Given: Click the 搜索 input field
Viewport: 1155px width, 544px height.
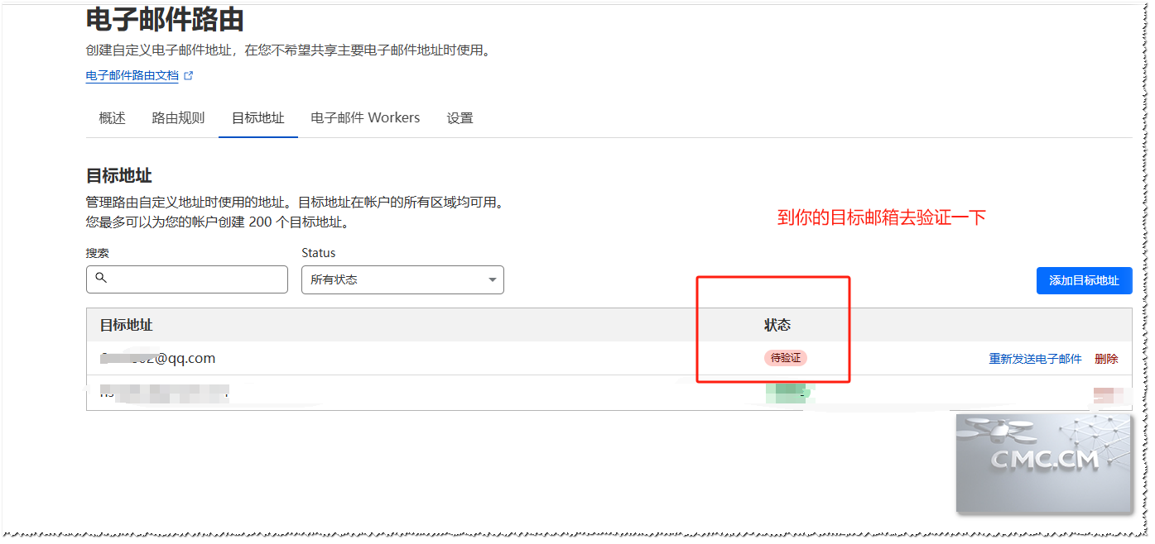Looking at the screenshot, I should [187, 279].
